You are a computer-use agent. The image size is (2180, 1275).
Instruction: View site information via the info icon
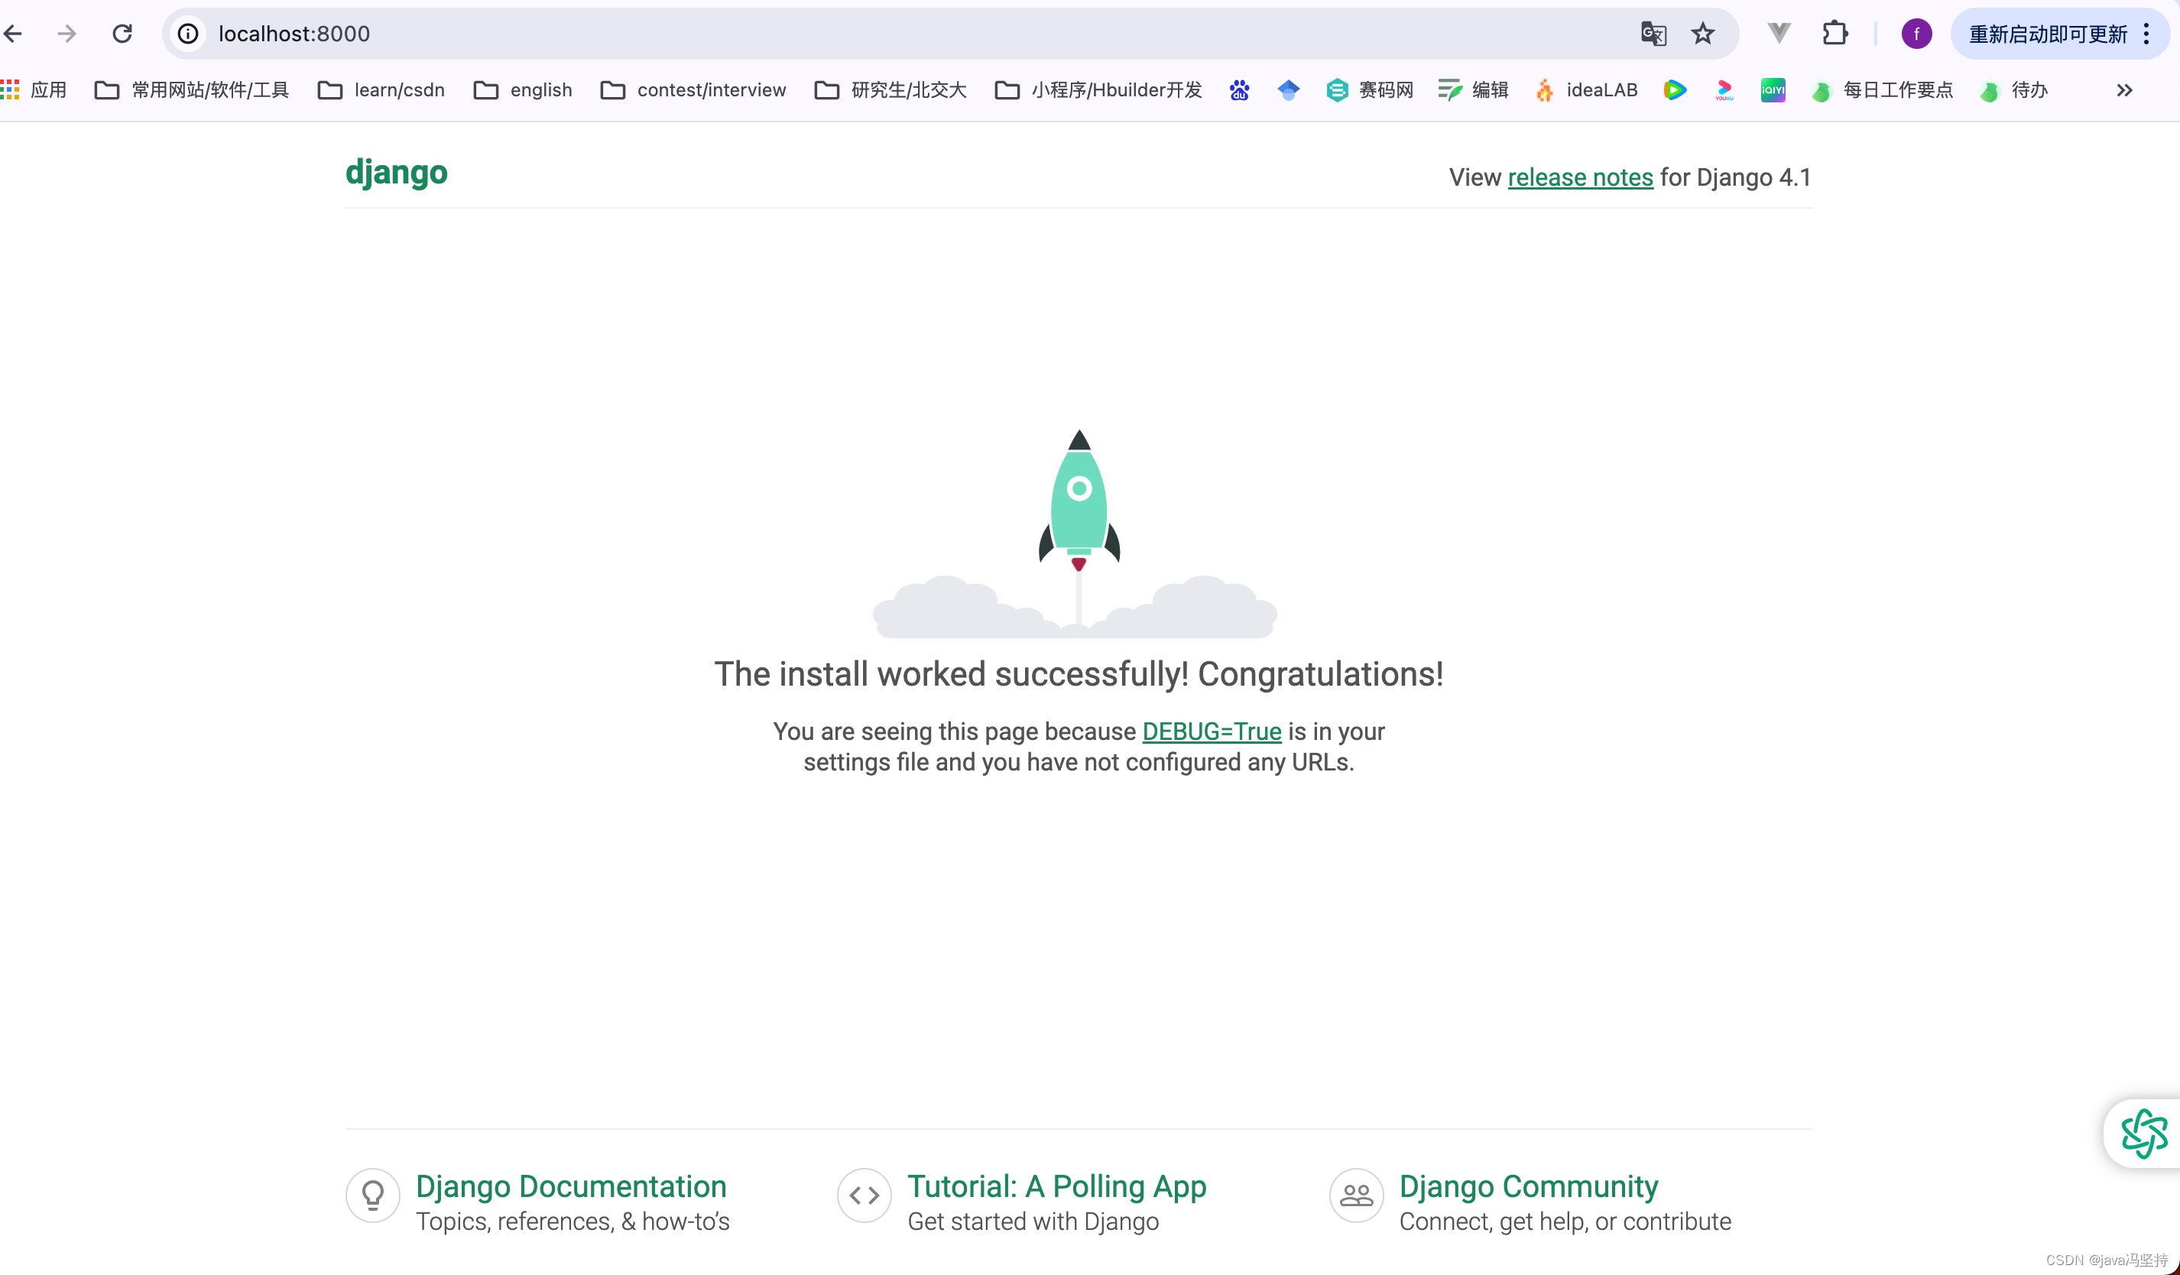187,34
